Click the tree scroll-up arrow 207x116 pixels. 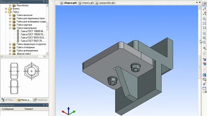(x=48, y=5)
